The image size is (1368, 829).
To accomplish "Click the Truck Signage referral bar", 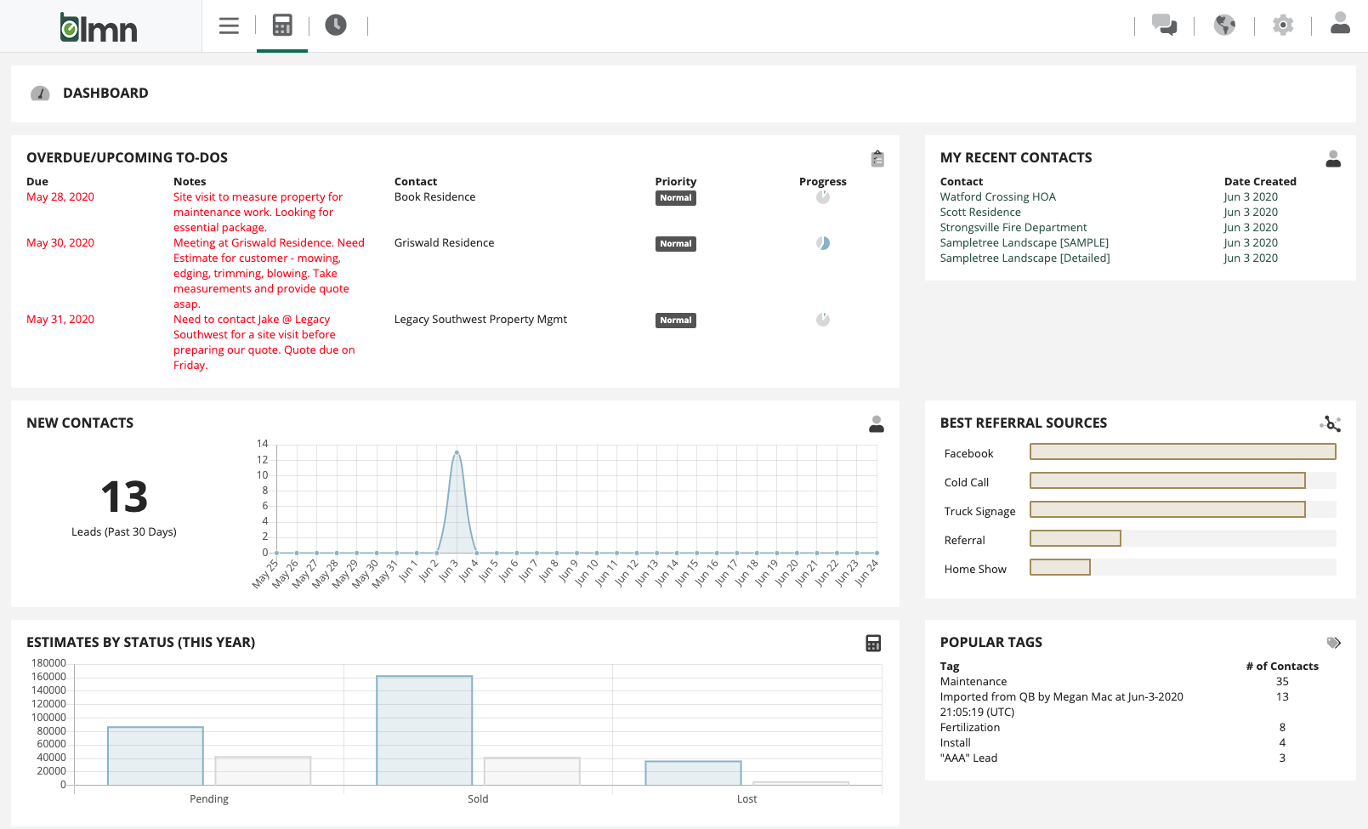I will pyautogui.click(x=1167, y=509).
